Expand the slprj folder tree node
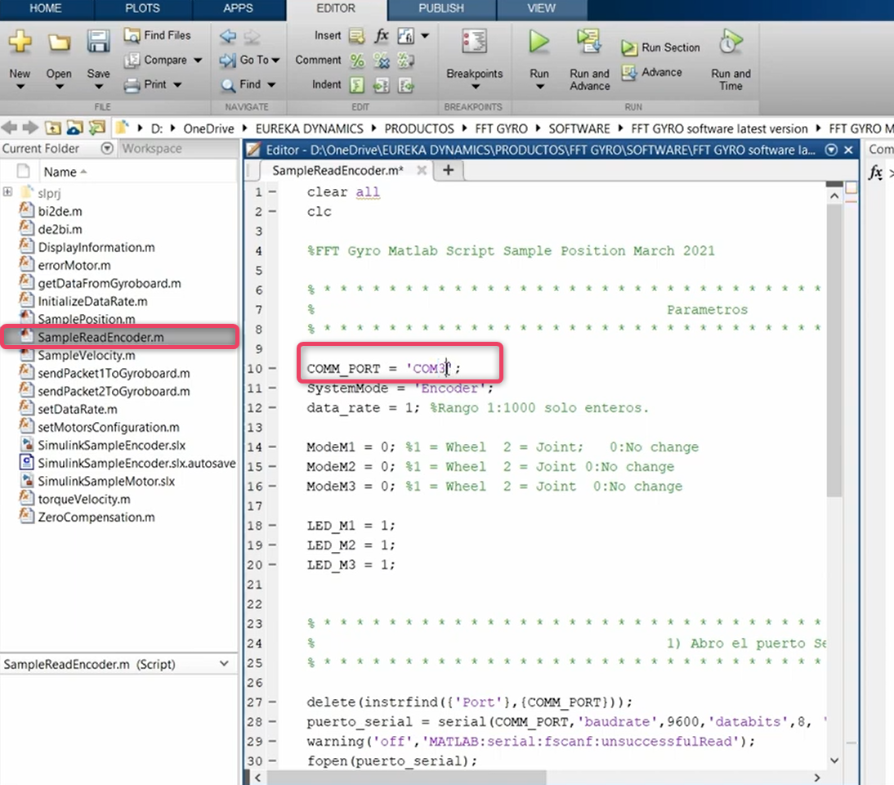The width and height of the screenshot is (894, 785). (7, 192)
